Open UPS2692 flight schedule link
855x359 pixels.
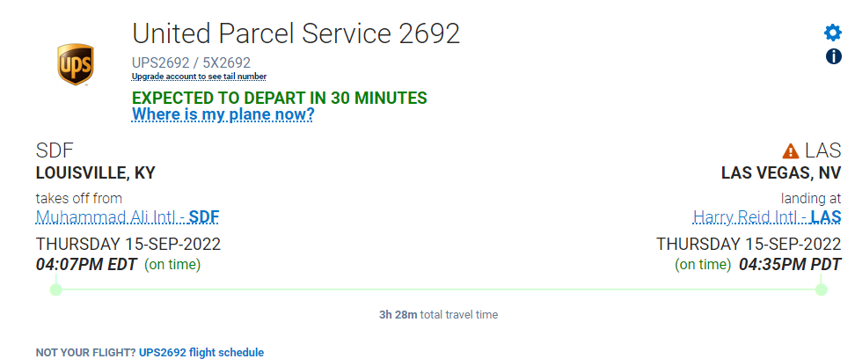(x=201, y=353)
